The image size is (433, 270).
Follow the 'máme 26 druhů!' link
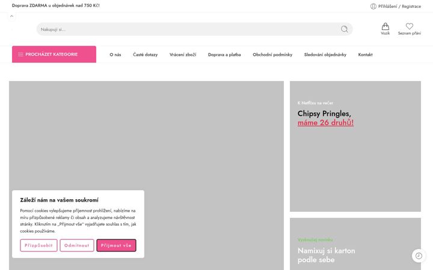(325, 122)
